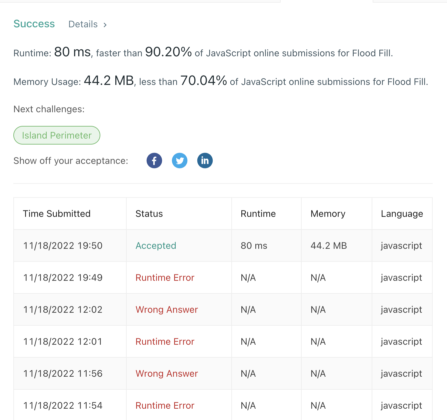Open the Island Perimeter challenge
This screenshot has width=447, height=420.
(x=57, y=135)
